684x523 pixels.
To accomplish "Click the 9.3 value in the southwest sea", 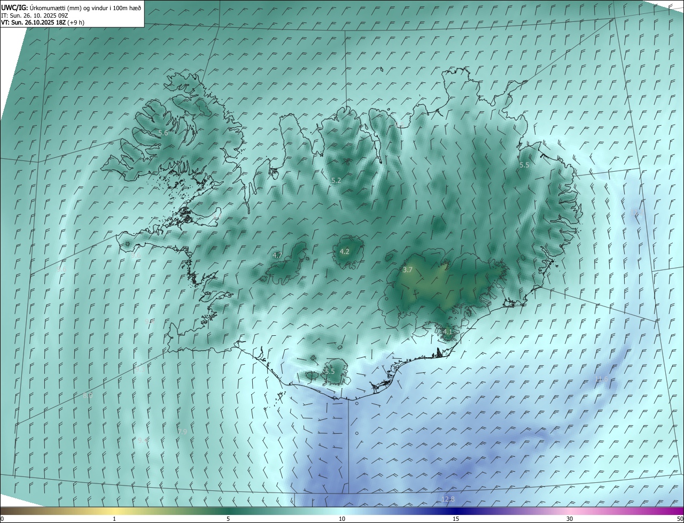I will 140,369.
